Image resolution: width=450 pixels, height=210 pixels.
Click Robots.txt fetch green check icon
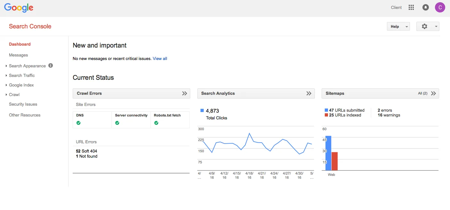coord(156,123)
